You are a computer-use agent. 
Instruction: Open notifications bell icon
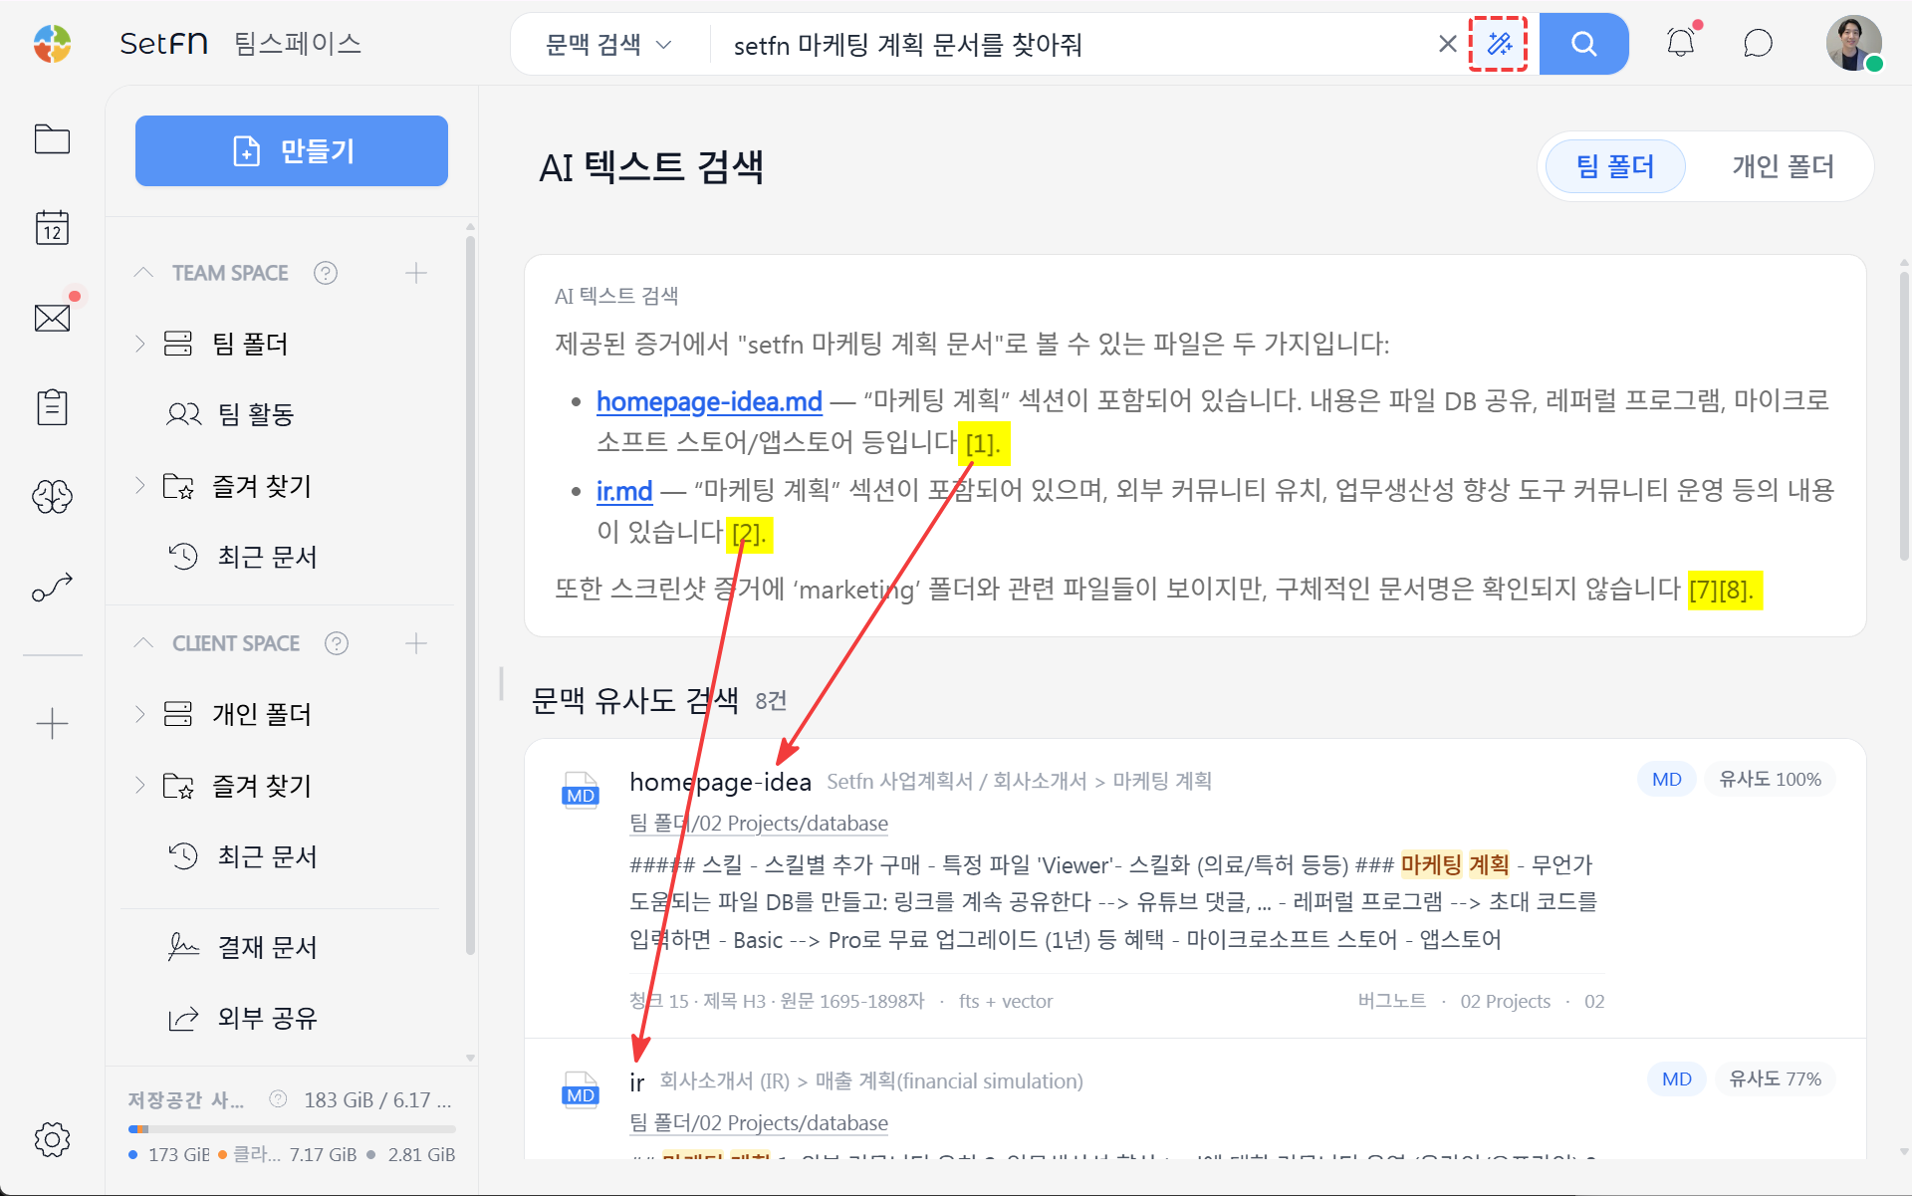[x=1681, y=43]
